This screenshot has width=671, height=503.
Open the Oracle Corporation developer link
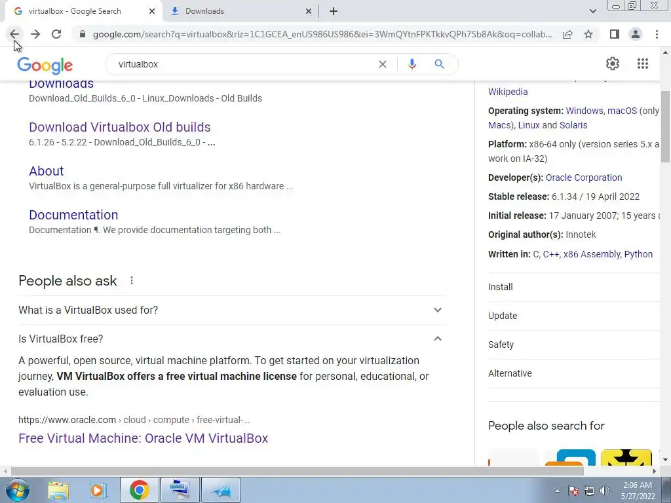click(x=584, y=177)
